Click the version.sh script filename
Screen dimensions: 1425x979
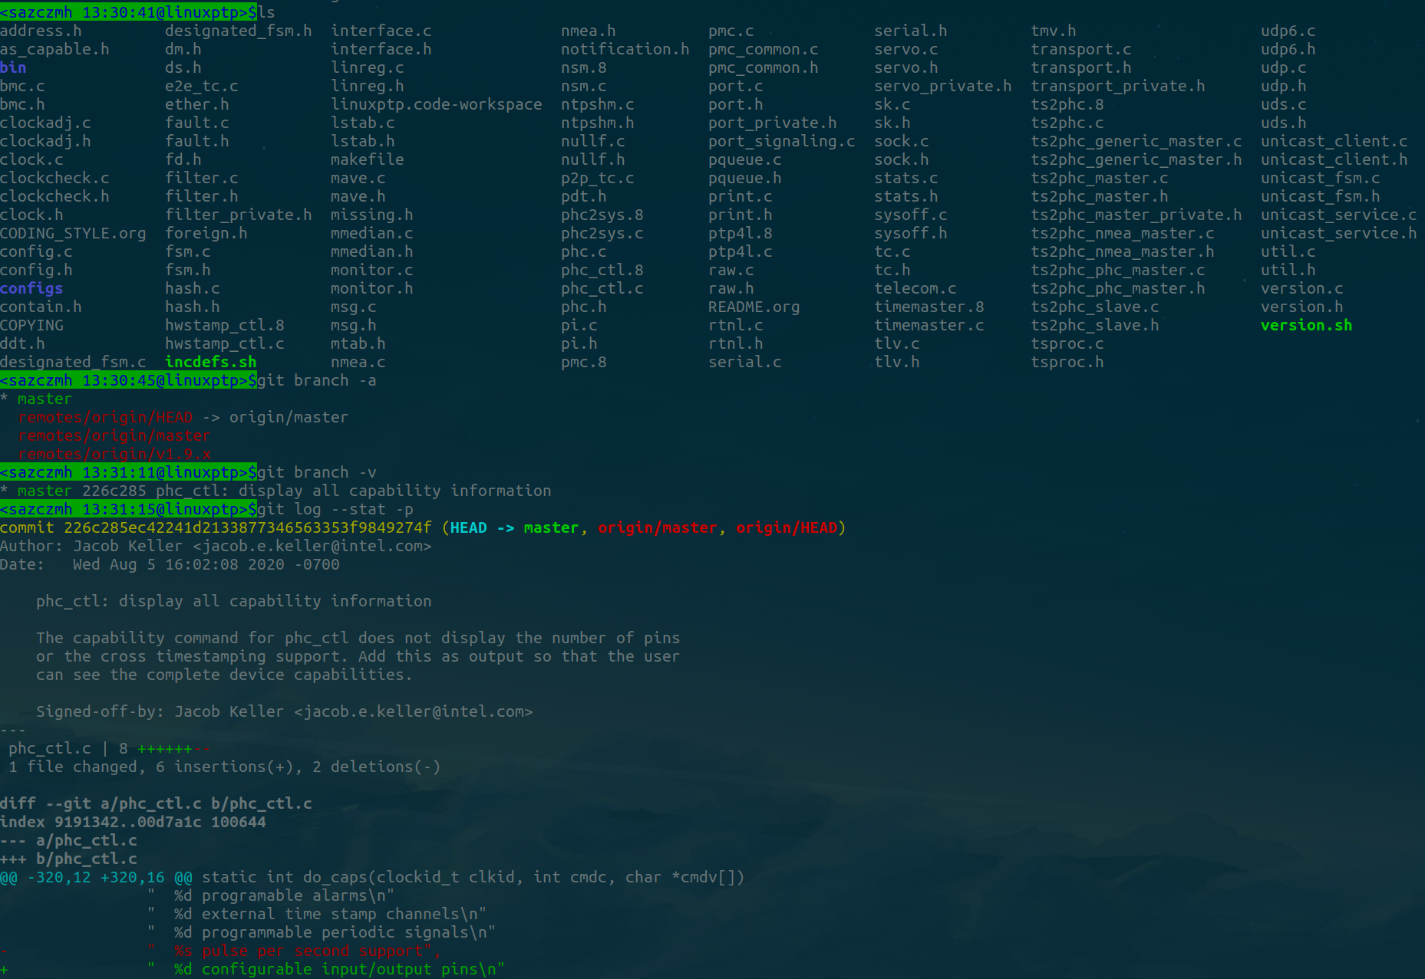[1306, 325]
